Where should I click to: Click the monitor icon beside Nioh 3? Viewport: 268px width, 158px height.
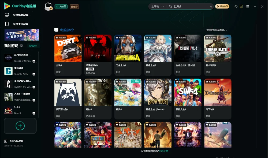[34, 114]
